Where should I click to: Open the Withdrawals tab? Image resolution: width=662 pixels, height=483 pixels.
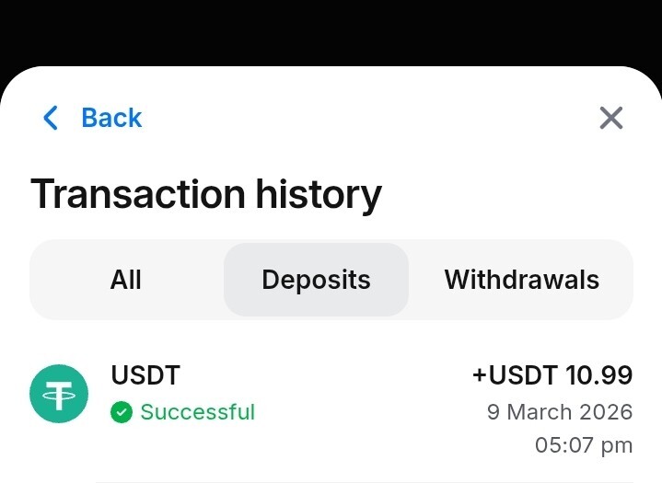(x=521, y=280)
